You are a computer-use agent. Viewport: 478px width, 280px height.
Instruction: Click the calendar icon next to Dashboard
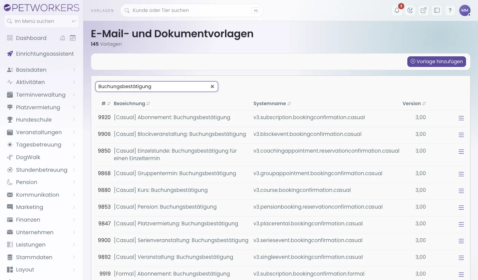point(73,38)
